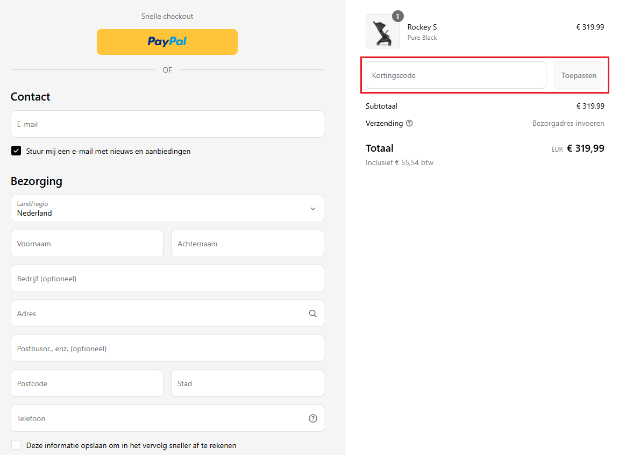The height and width of the screenshot is (455, 619).
Task: Click the PayPal quick checkout button
Action: (167, 41)
